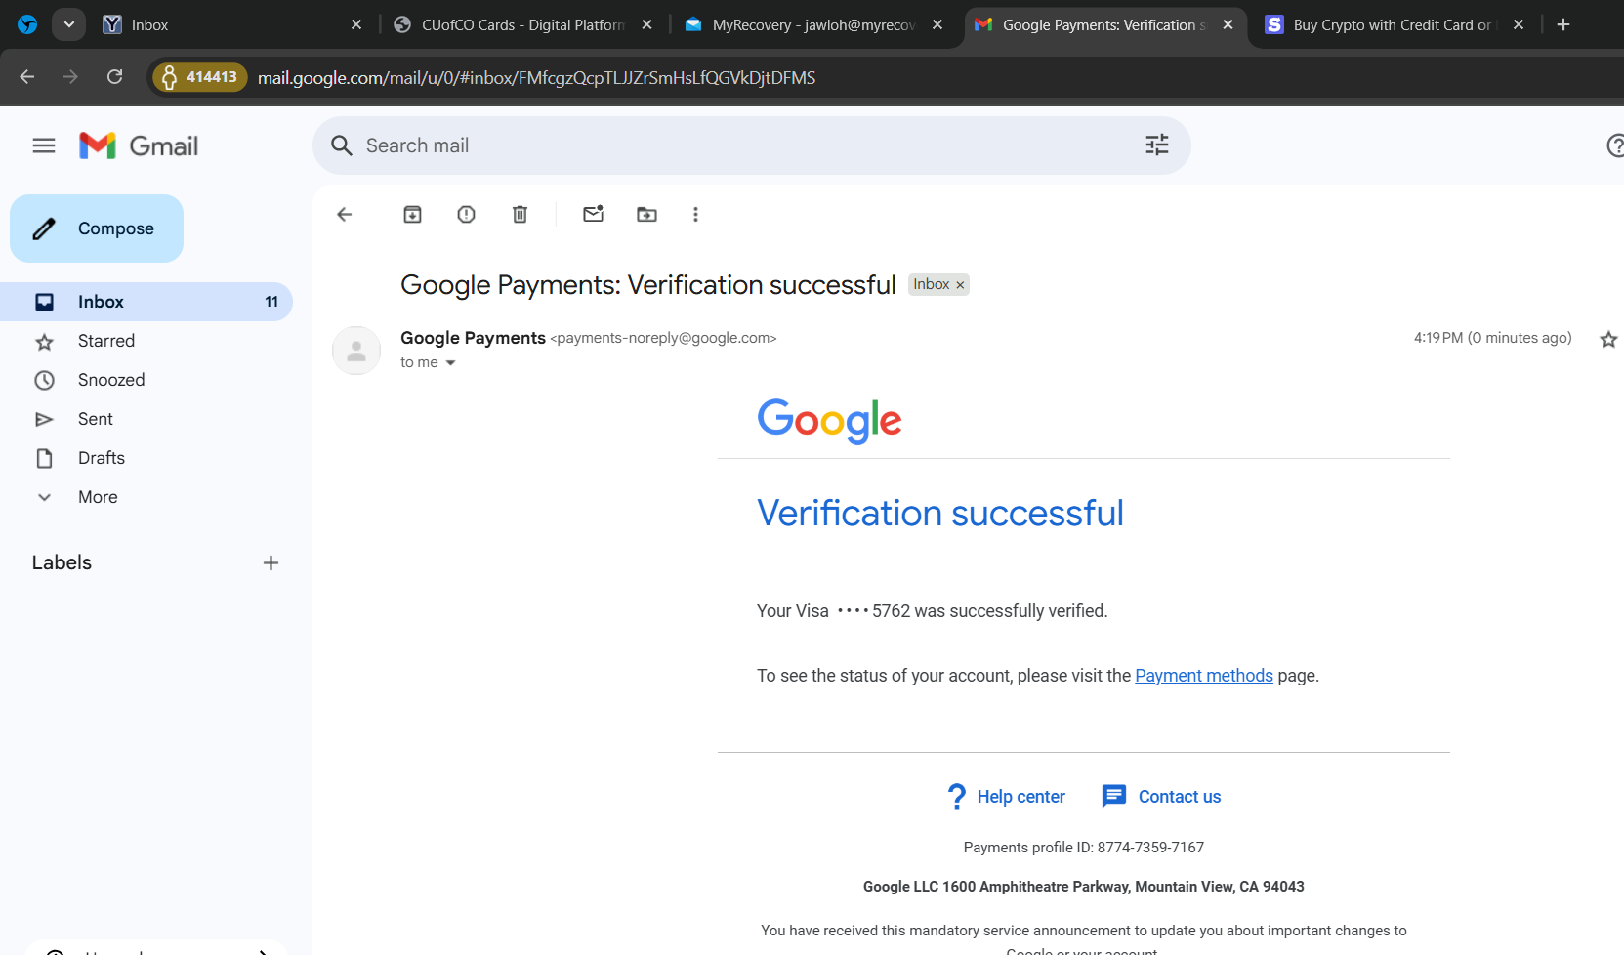The image size is (1624, 955).
Task: Archive this email with the archive icon
Action: tap(413, 215)
